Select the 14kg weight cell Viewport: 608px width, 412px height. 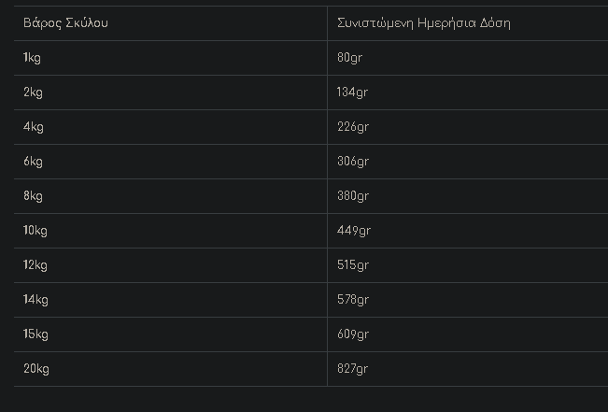tap(35, 300)
